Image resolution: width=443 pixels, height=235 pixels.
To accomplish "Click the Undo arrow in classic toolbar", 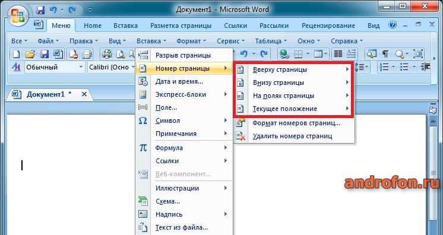I will pos(244,53).
